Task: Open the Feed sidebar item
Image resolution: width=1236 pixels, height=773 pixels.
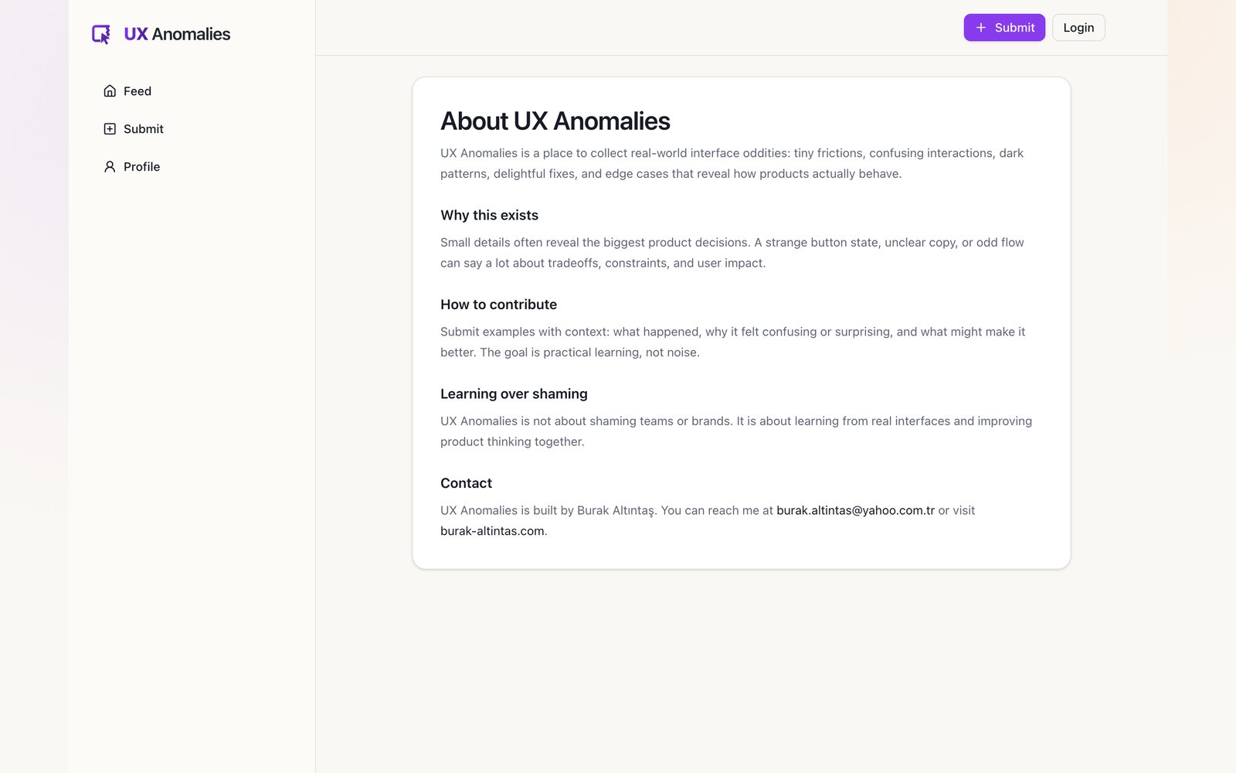Action: 191,91
